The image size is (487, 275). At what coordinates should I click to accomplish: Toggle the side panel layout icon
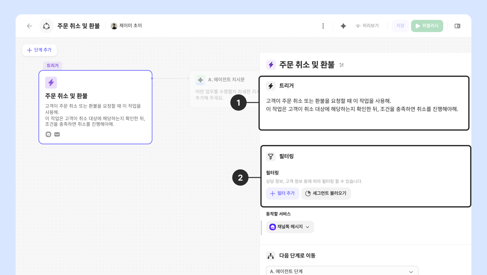click(x=457, y=26)
